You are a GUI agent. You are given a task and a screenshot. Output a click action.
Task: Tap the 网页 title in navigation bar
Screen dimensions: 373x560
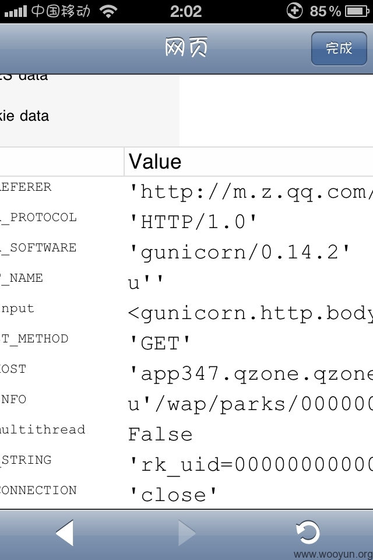pyautogui.click(x=186, y=47)
